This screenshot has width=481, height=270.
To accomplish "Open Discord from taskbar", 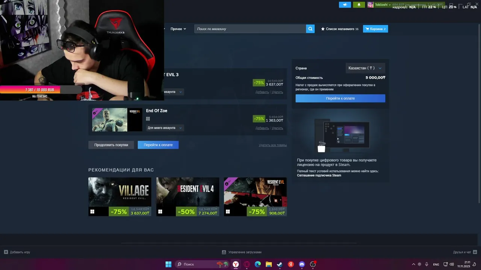I will [302, 264].
